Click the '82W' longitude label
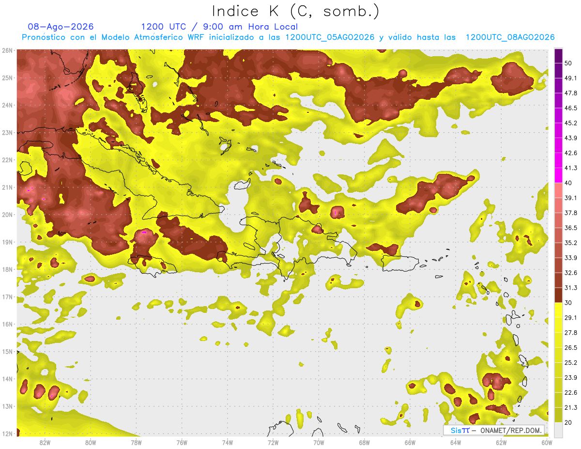 [45, 443]
